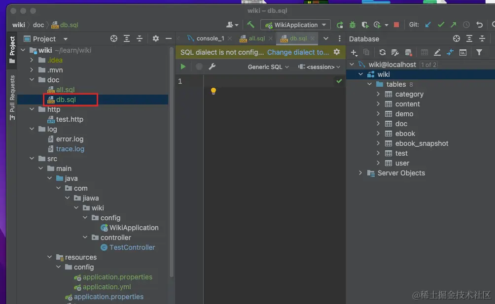Screen dimensions: 495x304
Task: Collapse the tables folder in Database
Action: (x=369, y=84)
